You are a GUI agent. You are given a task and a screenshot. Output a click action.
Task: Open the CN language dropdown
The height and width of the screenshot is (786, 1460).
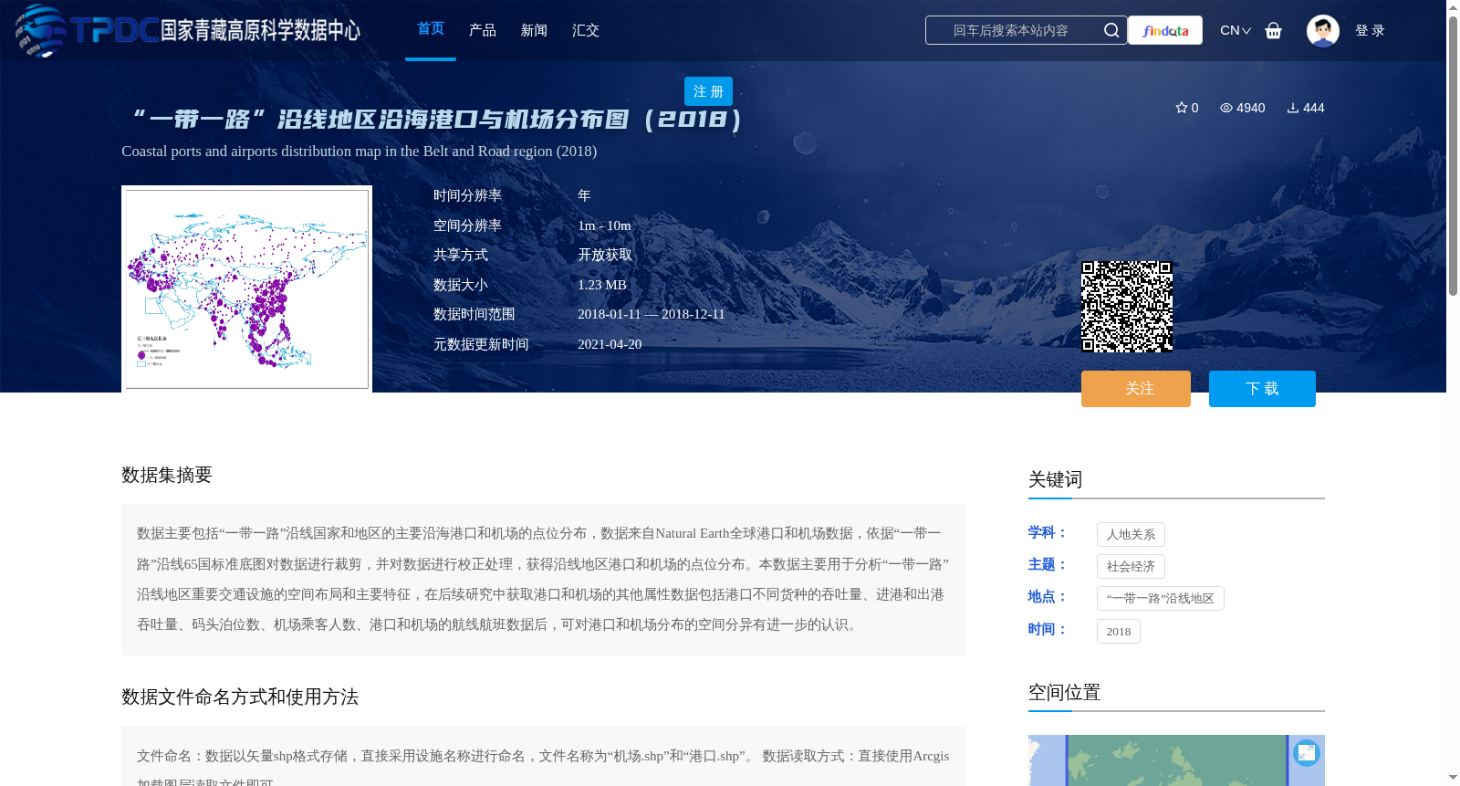pyautogui.click(x=1236, y=30)
